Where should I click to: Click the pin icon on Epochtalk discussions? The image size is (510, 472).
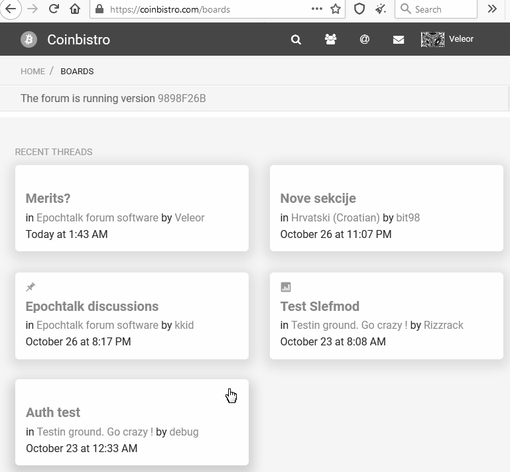(x=31, y=287)
